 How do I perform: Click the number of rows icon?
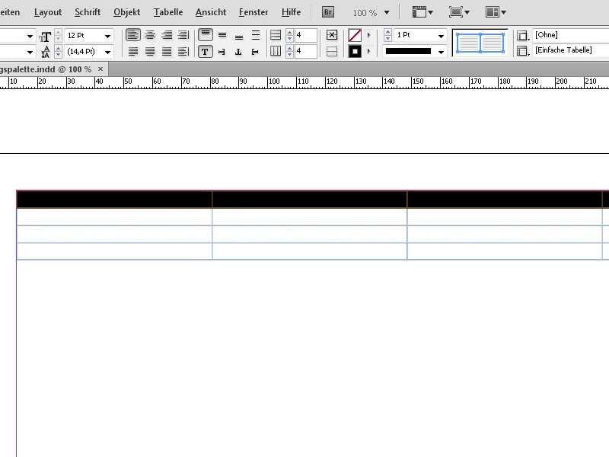(276, 35)
